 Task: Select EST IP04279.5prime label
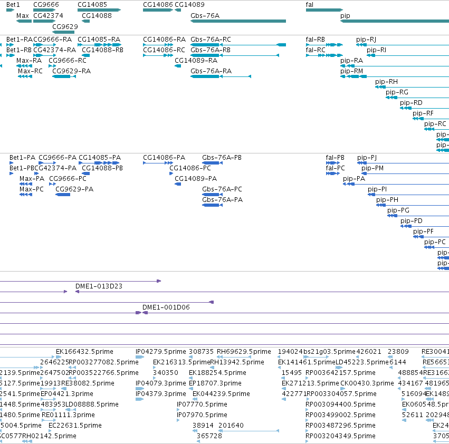[x=161, y=352]
